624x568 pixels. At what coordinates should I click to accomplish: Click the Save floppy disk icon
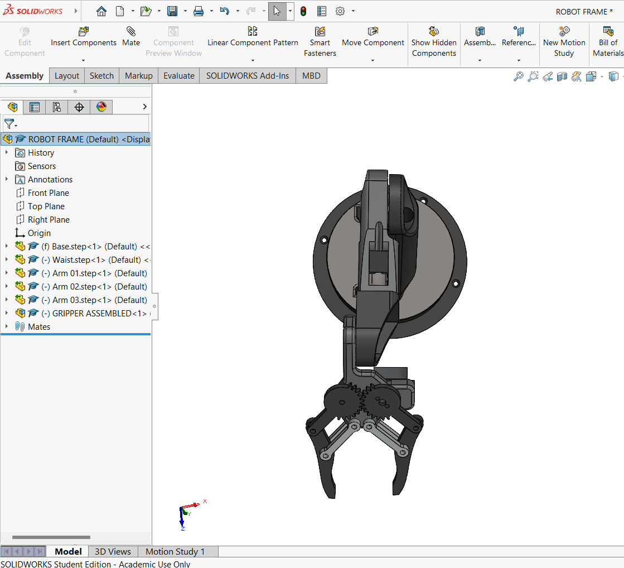[172, 11]
